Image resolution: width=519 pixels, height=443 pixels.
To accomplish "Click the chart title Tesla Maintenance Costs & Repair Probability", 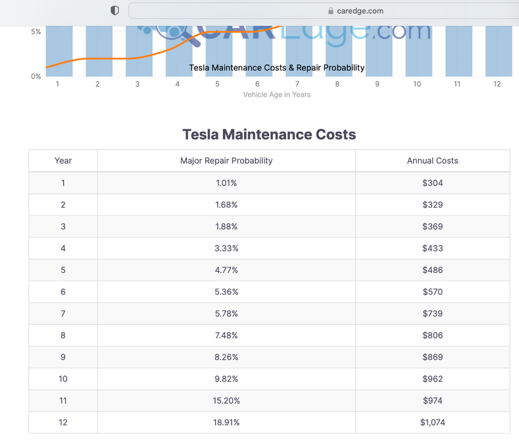I will click(x=276, y=68).
